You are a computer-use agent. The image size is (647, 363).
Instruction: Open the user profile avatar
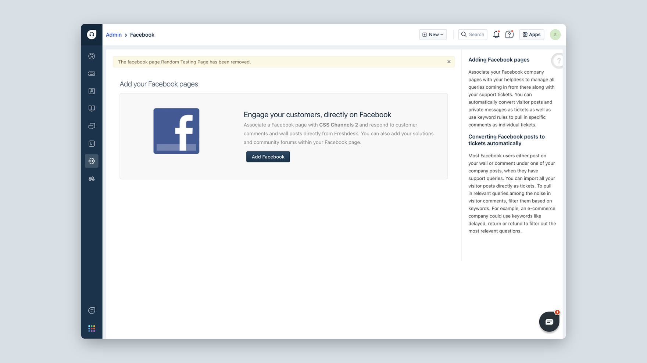click(555, 34)
